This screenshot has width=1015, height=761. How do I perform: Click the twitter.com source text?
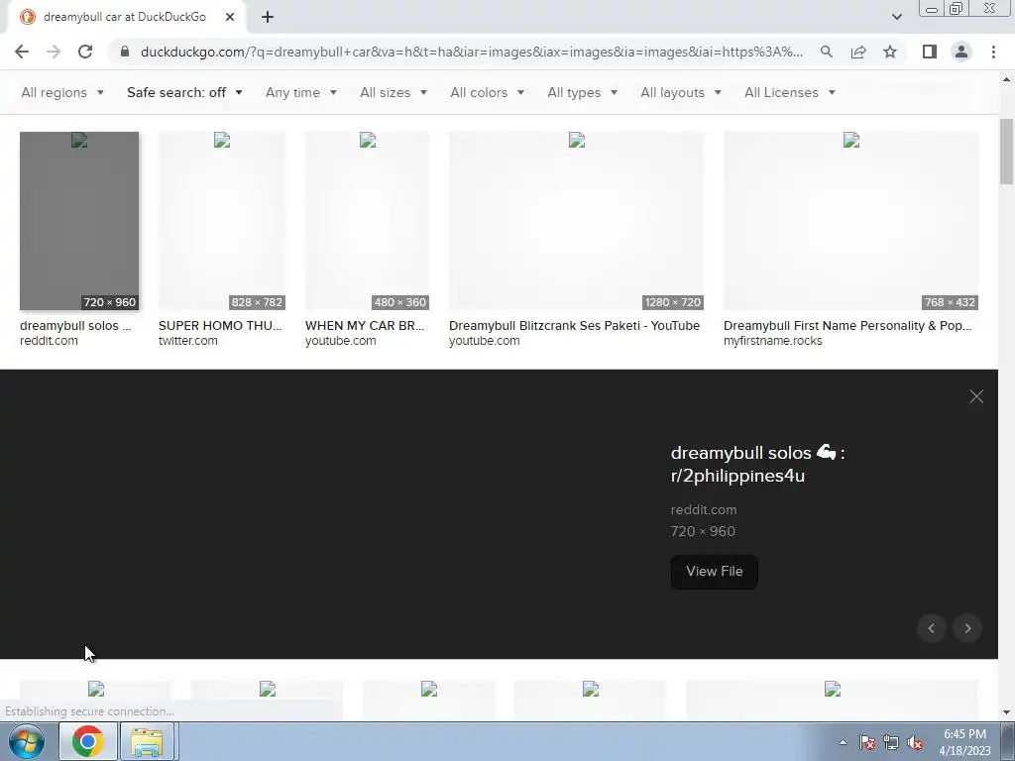click(187, 341)
